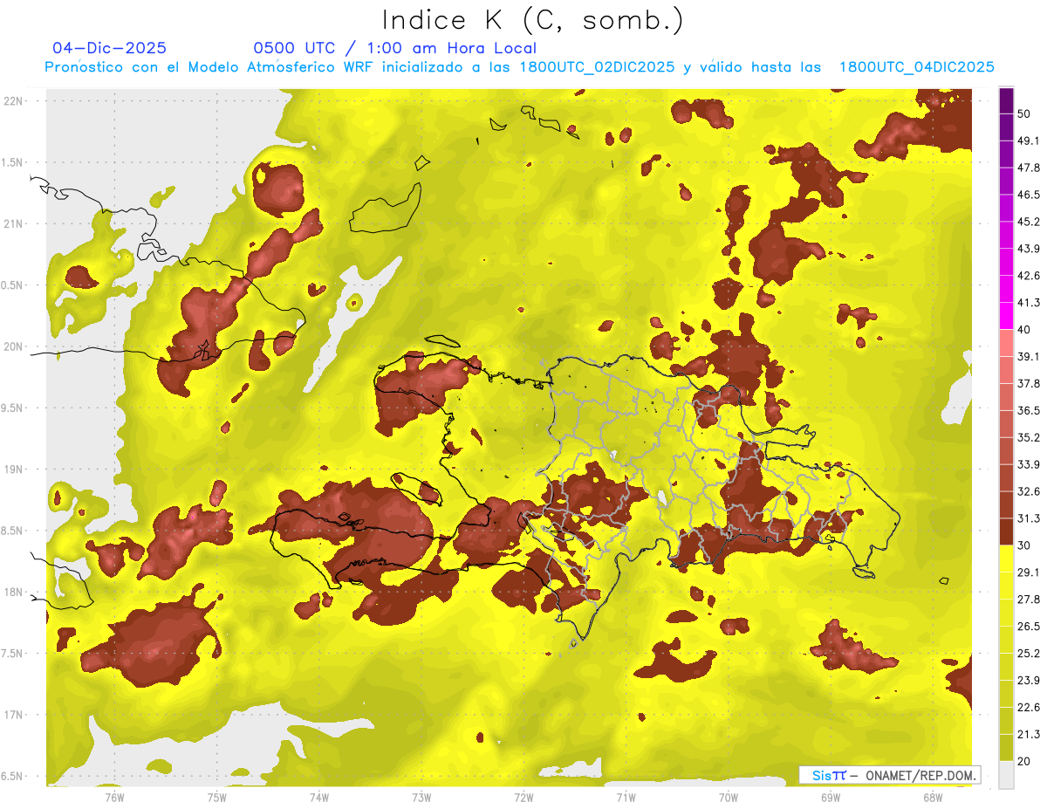
Task: Click the colorbar value 31.3
Action: pos(1029,518)
